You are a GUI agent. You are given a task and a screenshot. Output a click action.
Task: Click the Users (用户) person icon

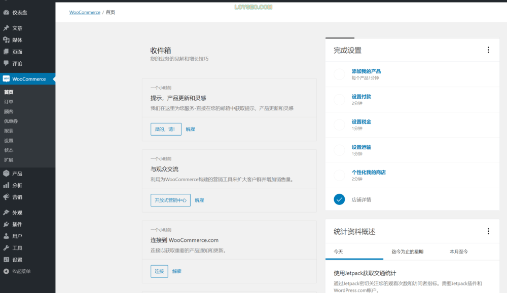coord(6,236)
